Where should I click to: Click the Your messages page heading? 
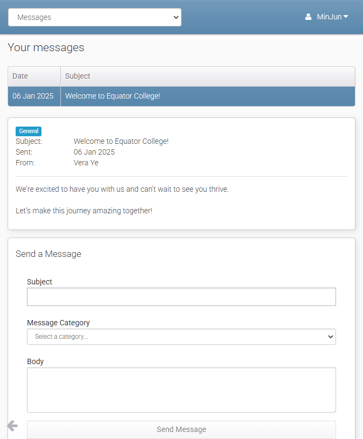(46, 47)
